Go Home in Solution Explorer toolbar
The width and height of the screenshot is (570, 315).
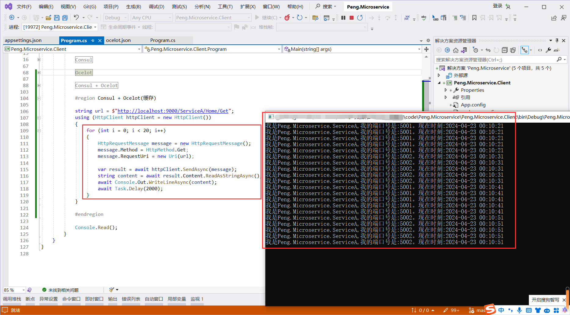click(455, 50)
